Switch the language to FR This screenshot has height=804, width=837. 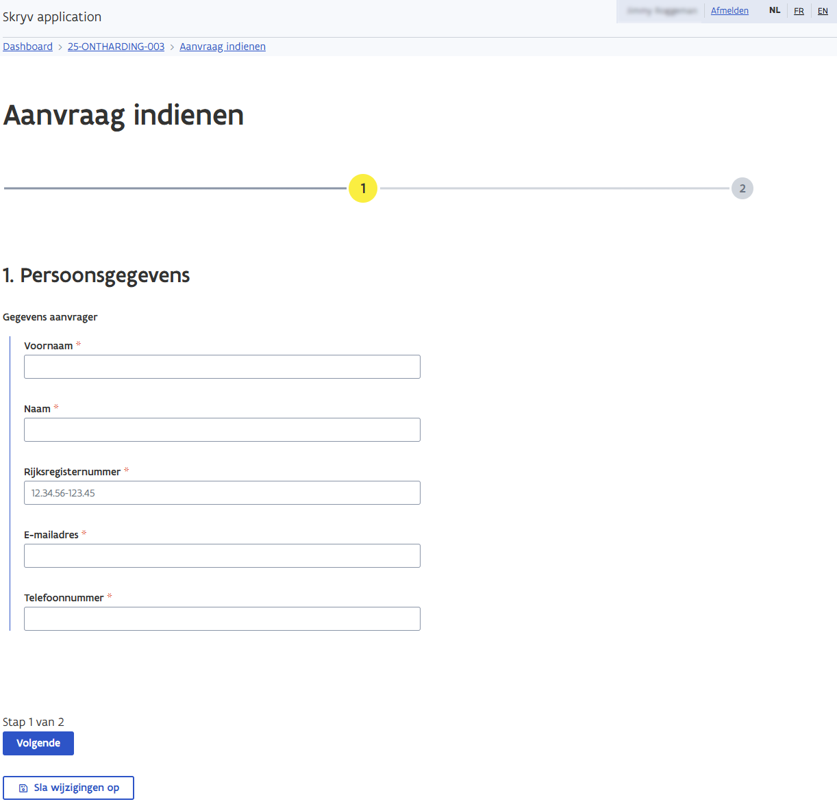(799, 10)
